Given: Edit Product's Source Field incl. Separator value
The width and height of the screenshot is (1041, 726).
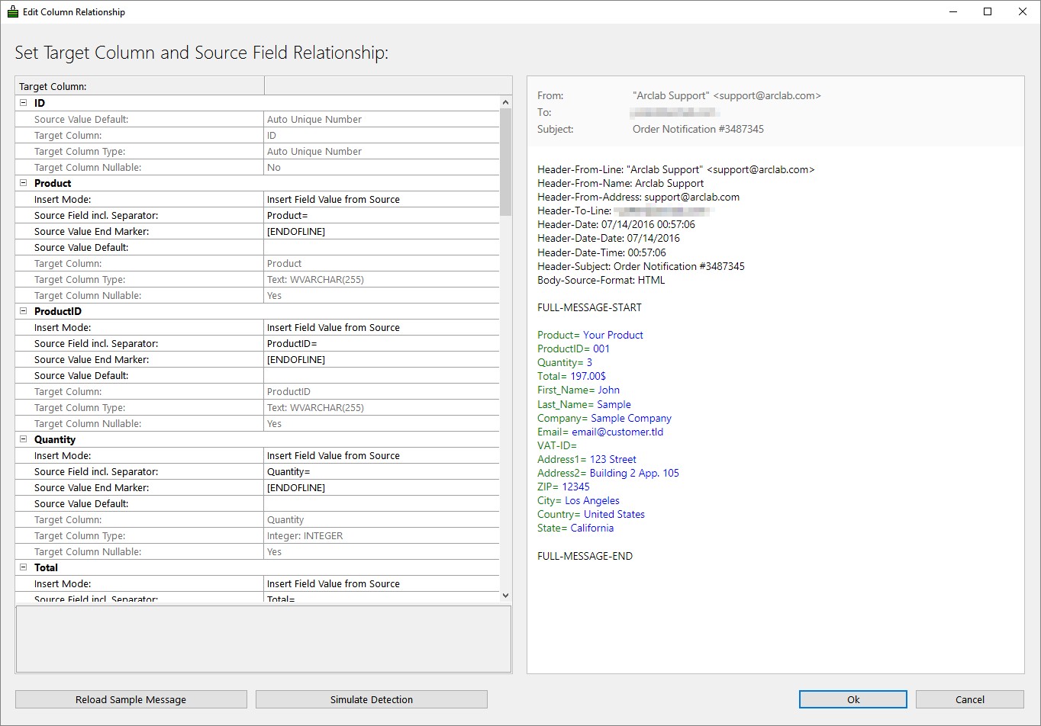Looking at the screenshot, I should pyautogui.click(x=381, y=215).
